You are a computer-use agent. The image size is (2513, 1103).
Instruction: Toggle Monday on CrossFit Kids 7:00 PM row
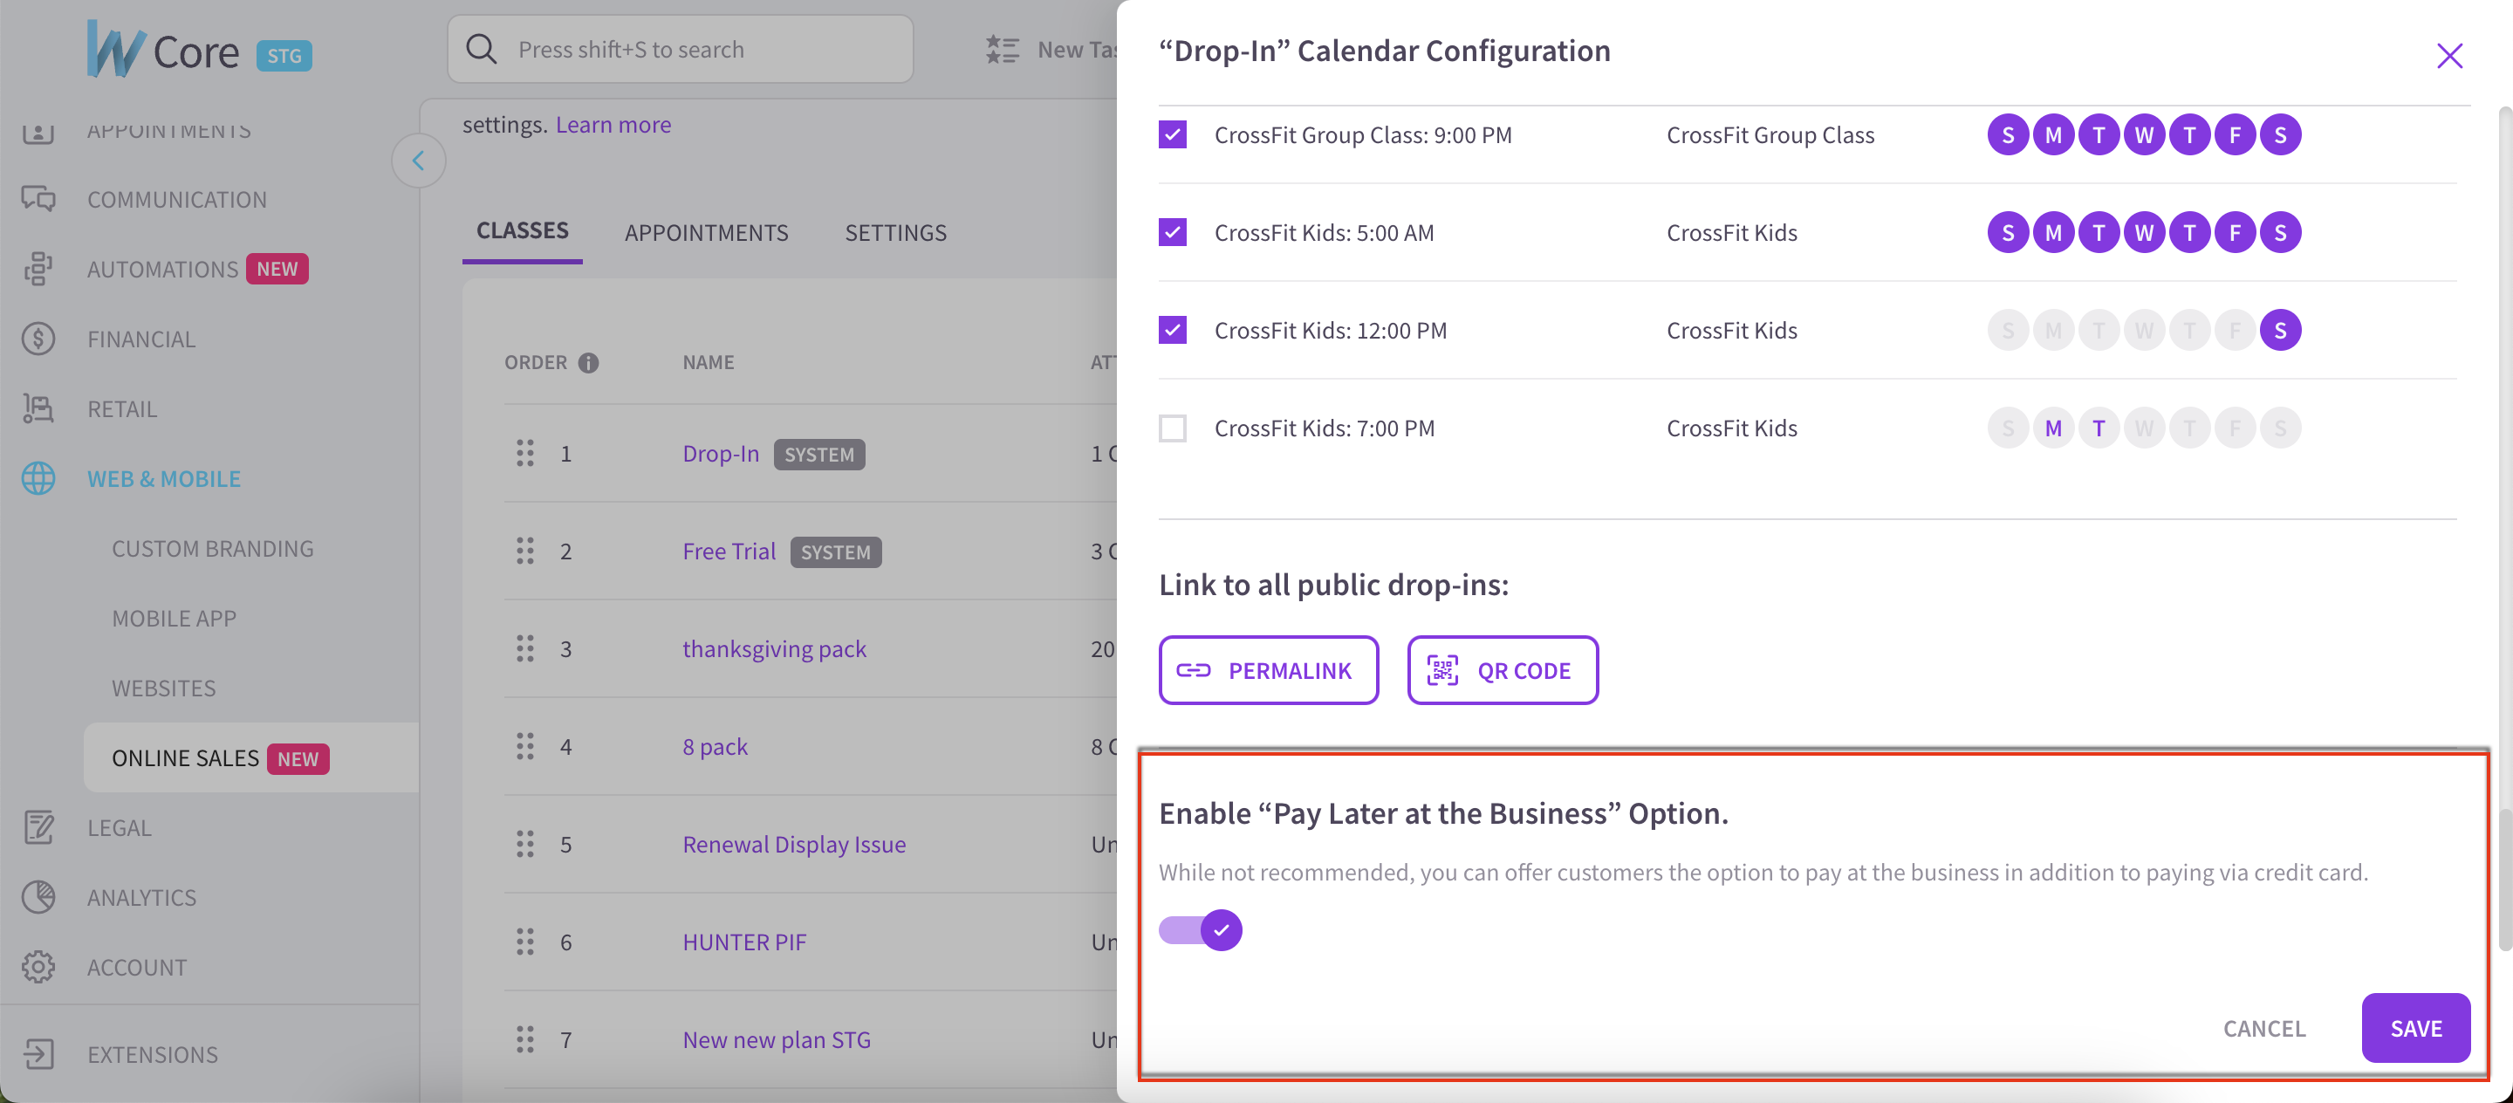coord(2052,428)
